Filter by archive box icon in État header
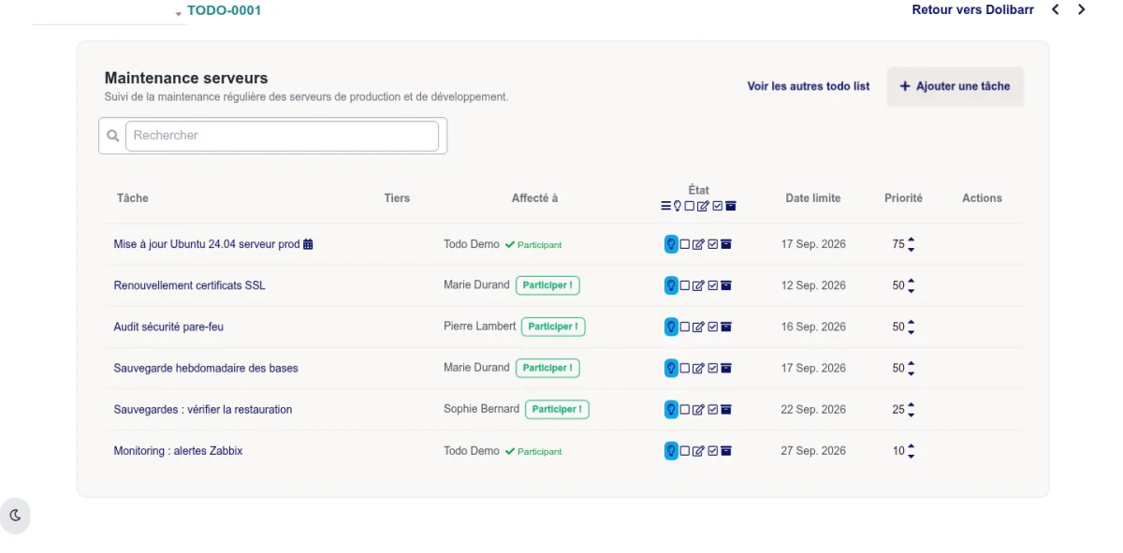Image resolution: width=1123 pixels, height=553 pixels. [x=731, y=206]
